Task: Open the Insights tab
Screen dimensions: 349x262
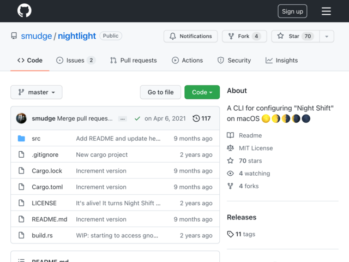Action: (x=281, y=61)
